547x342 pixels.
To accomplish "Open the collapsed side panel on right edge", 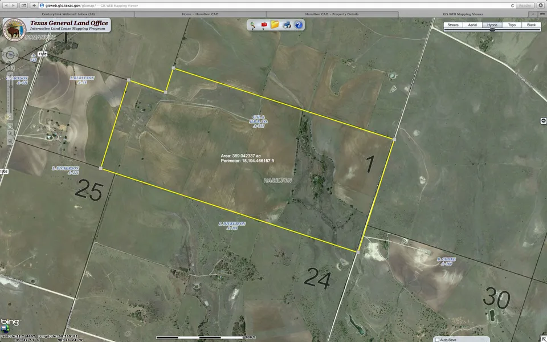I will point(544,121).
